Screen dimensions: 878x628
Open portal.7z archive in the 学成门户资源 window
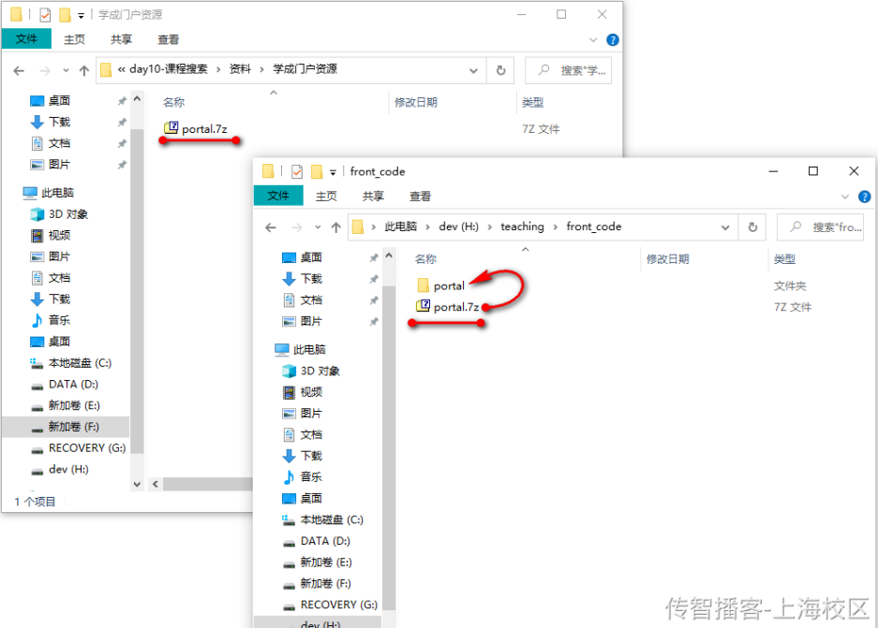pos(196,128)
